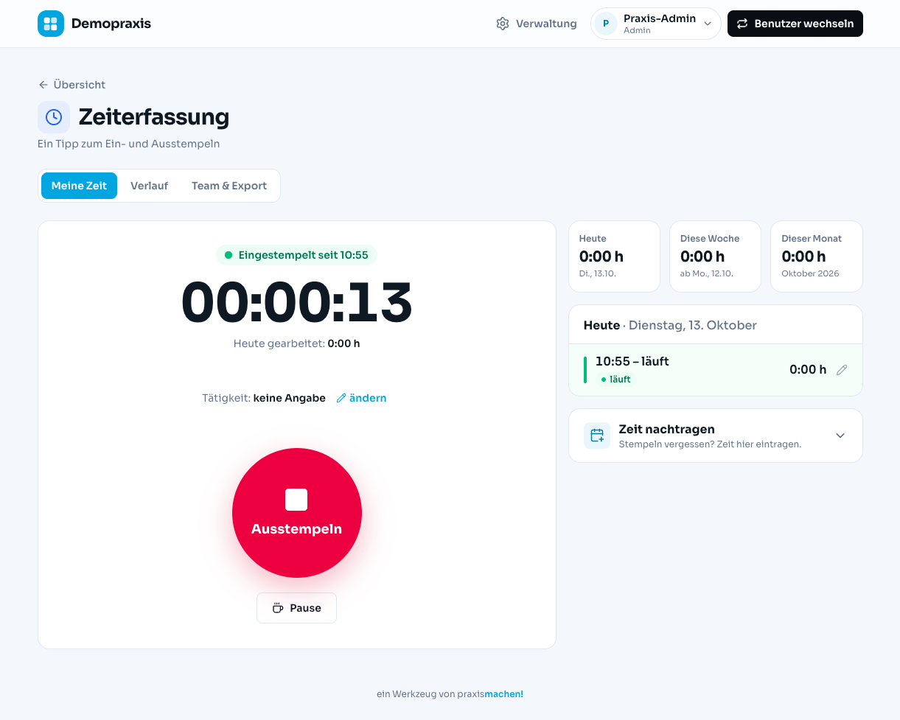Click the Demopraxis brand name

click(111, 24)
